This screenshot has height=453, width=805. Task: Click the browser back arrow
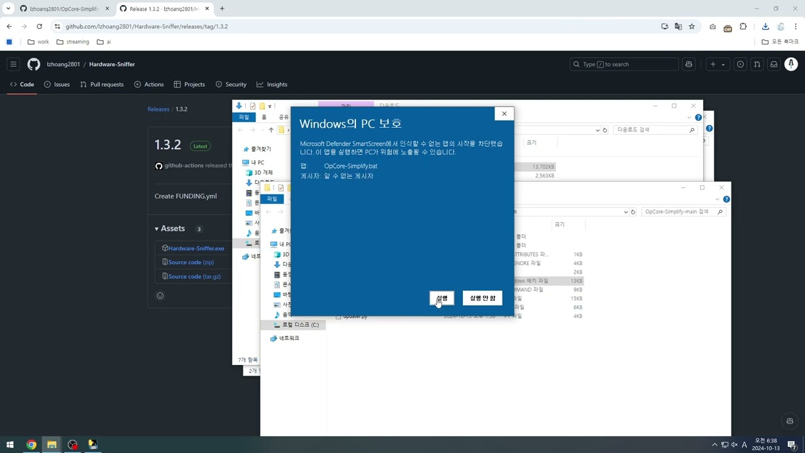tap(9, 26)
